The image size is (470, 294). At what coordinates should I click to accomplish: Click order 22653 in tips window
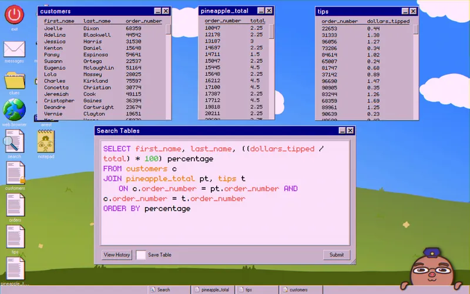(330, 28)
